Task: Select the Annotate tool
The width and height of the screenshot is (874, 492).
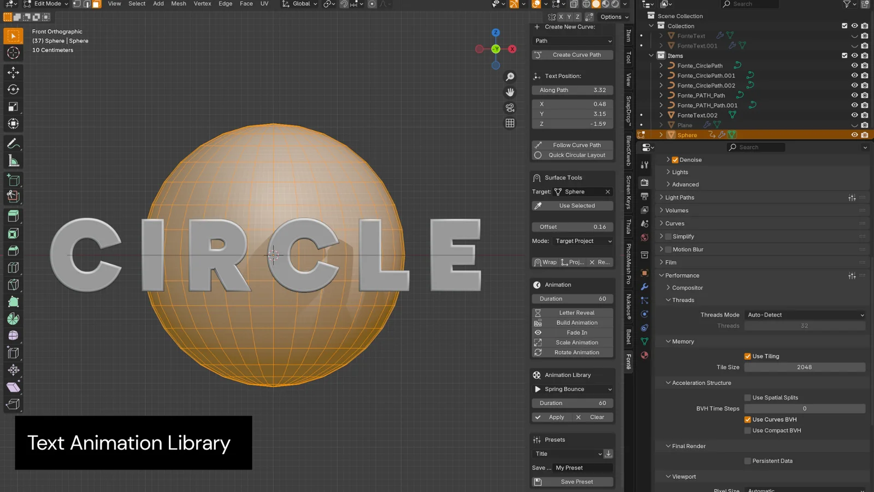Action: [13, 144]
